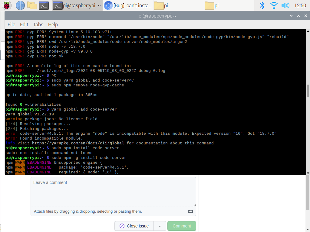Viewport: 310px width, 232px height.
Task: Click 'found 0 vulnerabilities' line
Action: tap(33, 105)
